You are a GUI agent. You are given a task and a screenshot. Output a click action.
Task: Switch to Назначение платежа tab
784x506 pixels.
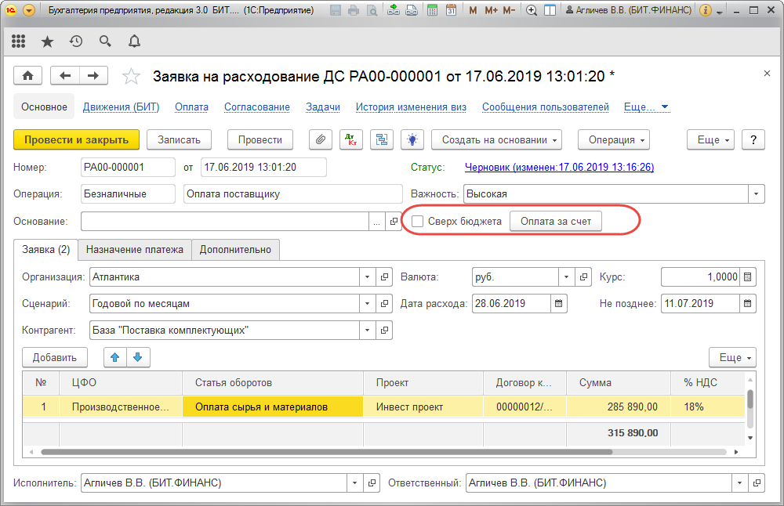tap(134, 249)
